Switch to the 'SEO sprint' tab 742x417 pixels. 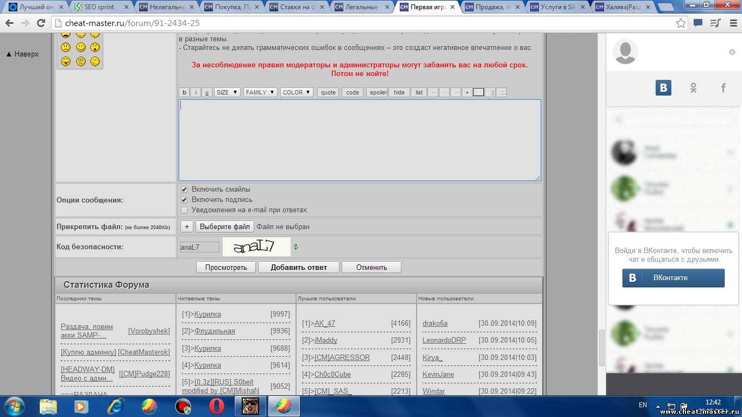(100, 7)
